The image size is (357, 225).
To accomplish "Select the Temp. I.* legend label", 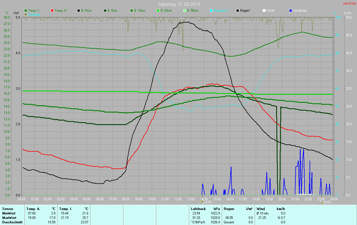I will (x=34, y=11).
